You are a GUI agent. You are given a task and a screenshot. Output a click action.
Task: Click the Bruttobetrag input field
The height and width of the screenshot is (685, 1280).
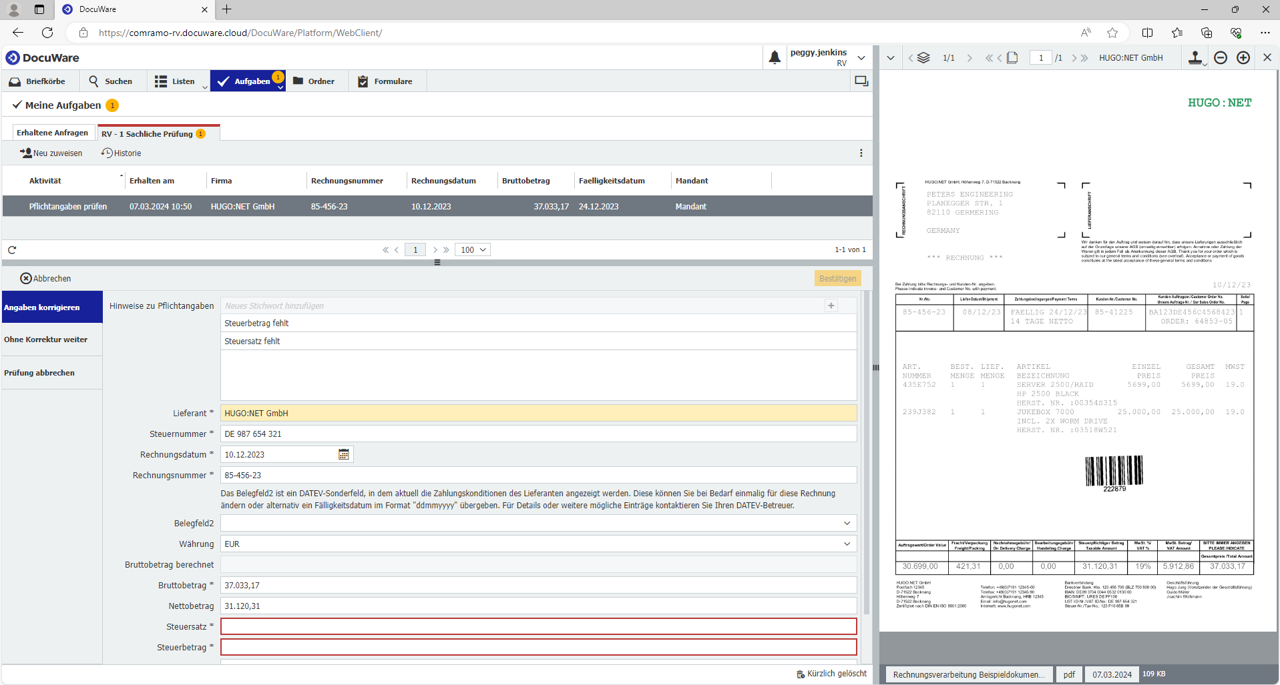(x=539, y=586)
